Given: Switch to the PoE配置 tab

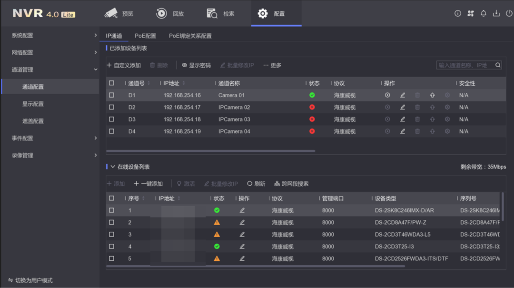Looking at the screenshot, I should (145, 36).
